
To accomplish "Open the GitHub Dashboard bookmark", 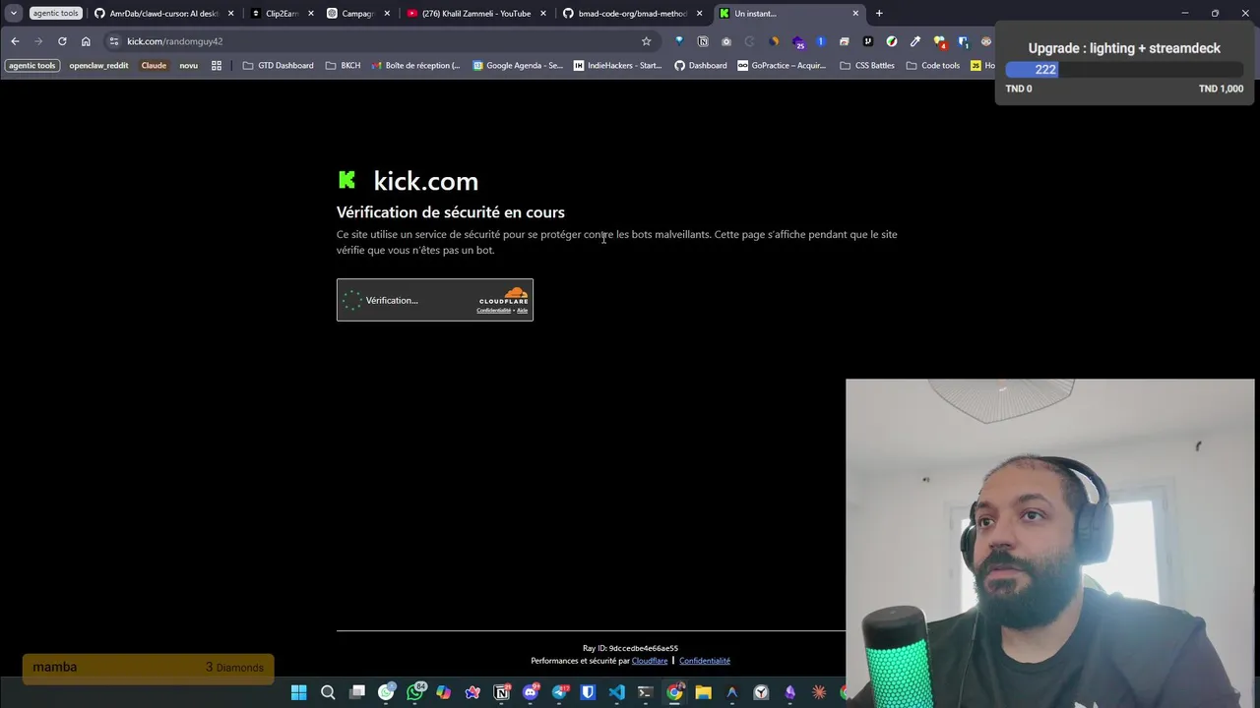I will [x=700, y=66].
